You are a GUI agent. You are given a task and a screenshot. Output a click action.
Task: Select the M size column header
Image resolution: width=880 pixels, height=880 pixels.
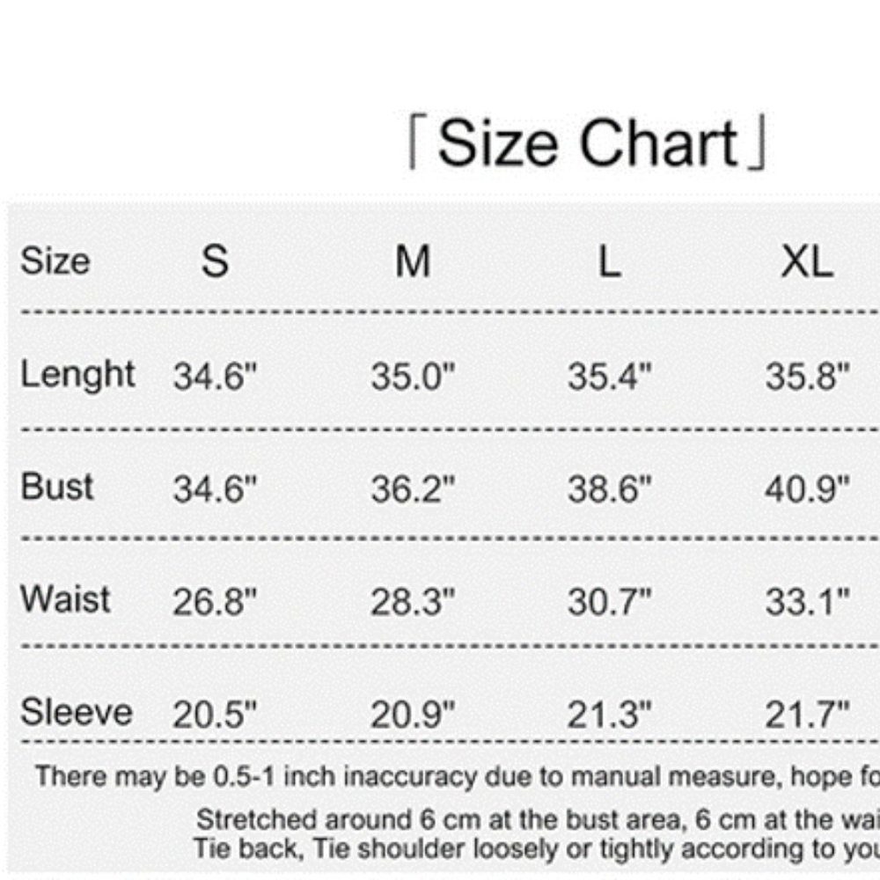click(x=413, y=261)
